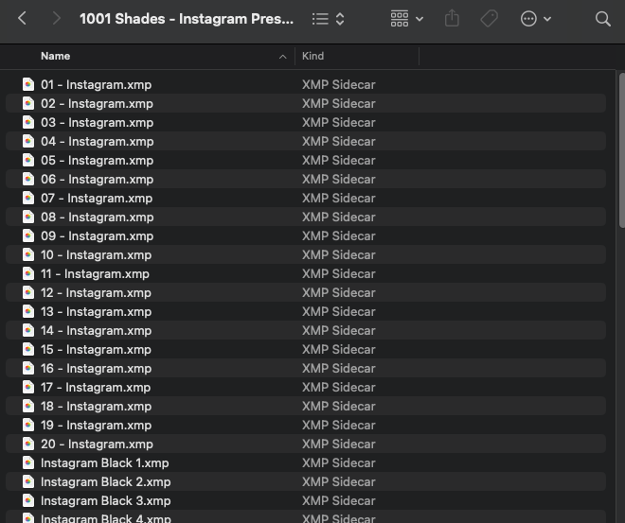This screenshot has height=523, width=625.
Task: Click the Forward navigation arrow
Action: pos(56,19)
